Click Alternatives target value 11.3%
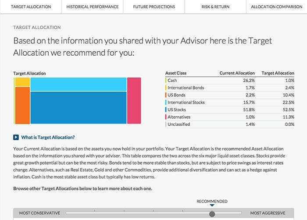 point(289,117)
